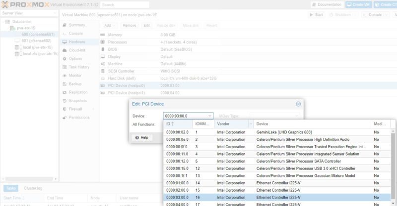397x206 pixels.
Task: Click the Help button in dialog
Action: [142, 137]
